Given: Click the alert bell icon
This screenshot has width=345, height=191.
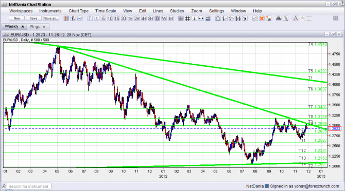Looking at the screenshot, I should click(x=218, y=18).
